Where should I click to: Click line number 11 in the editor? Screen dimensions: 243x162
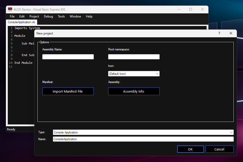[x=11, y=67]
